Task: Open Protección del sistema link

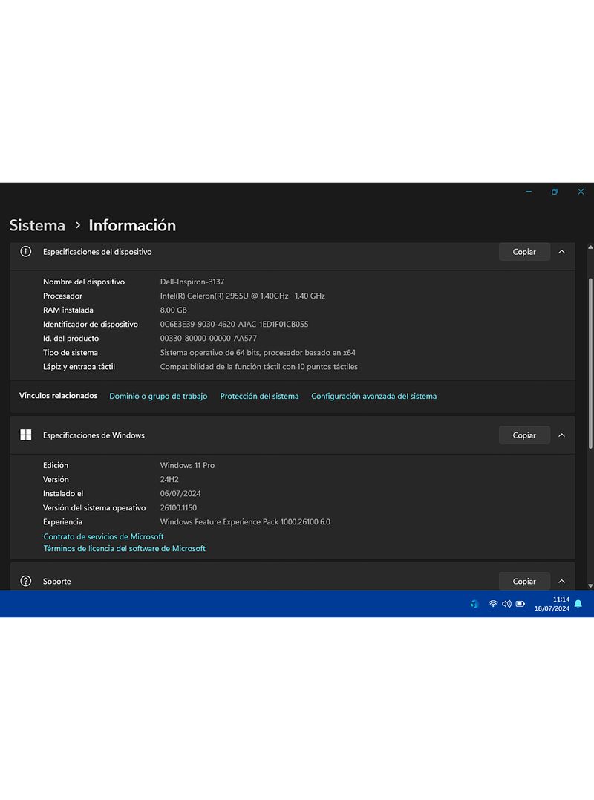Action: click(x=259, y=396)
